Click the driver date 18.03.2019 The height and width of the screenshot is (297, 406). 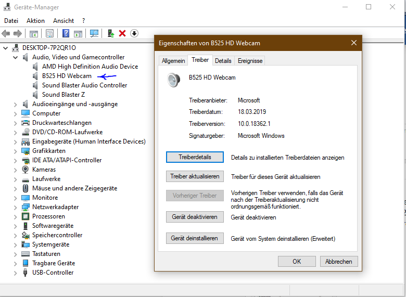(x=252, y=112)
